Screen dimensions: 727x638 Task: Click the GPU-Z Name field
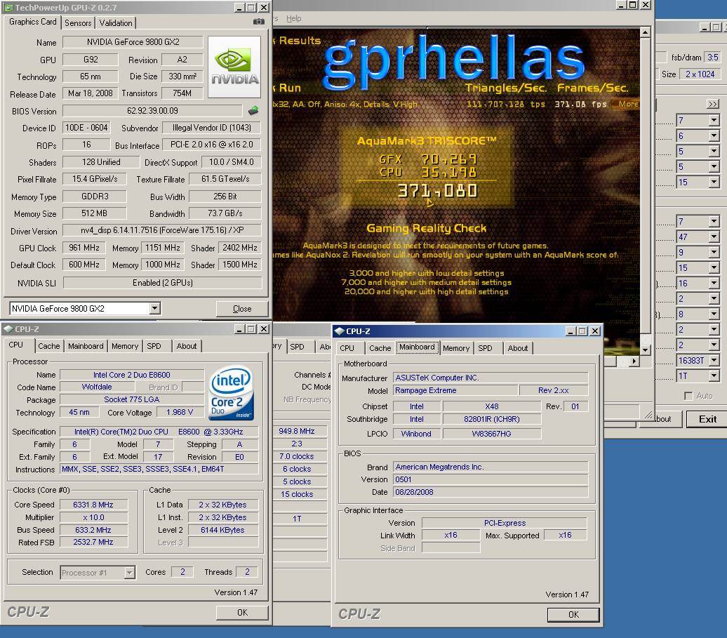coord(133,41)
